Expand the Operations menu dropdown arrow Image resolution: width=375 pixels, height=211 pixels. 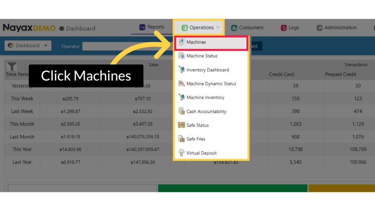218,28
